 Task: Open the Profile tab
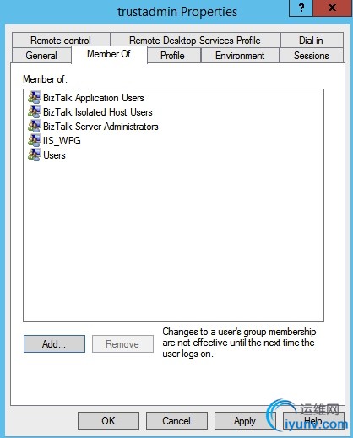click(173, 55)
